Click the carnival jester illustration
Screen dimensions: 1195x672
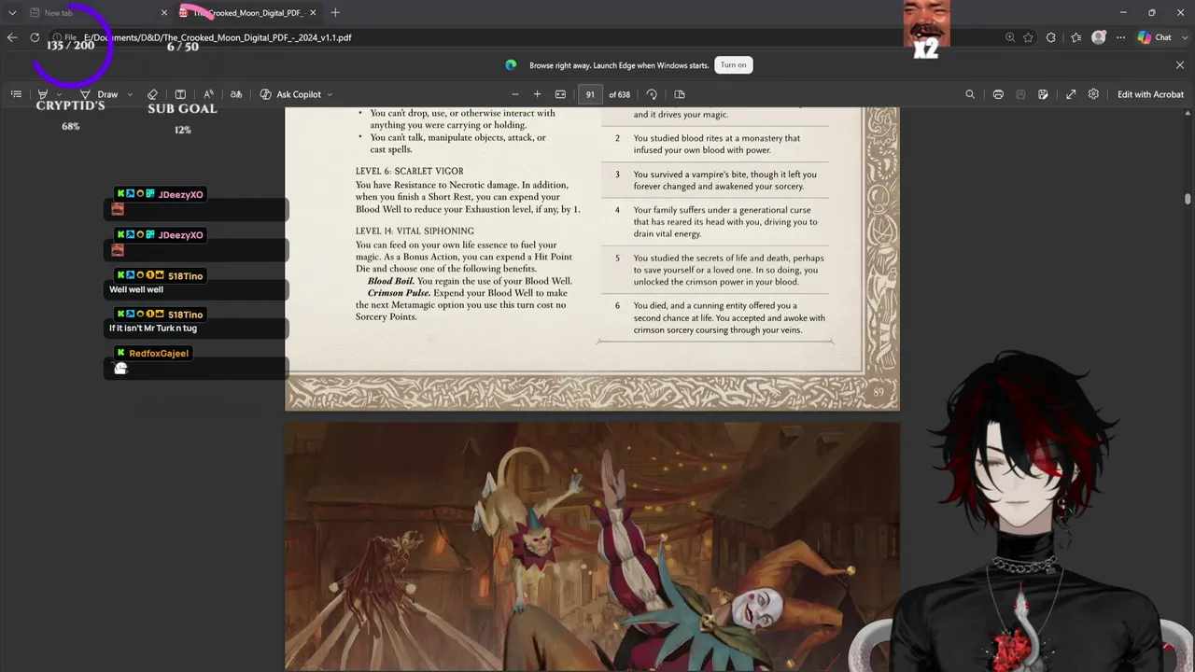coord(592,547)
